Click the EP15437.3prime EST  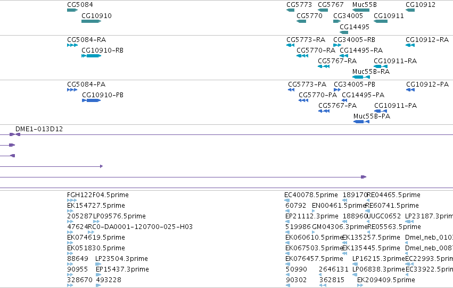98,275
